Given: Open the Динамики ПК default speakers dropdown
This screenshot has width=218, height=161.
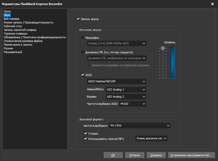Looking at the screenshot, I should pos(116,58).
